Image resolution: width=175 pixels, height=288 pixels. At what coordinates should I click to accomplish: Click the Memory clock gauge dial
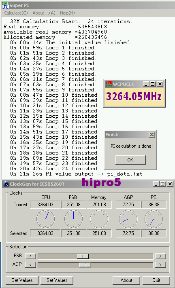[x=99, y=219]
